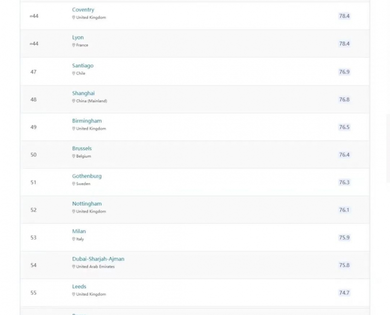Open the Leeds city link
The image size is (390, 315).
[79, 286]
